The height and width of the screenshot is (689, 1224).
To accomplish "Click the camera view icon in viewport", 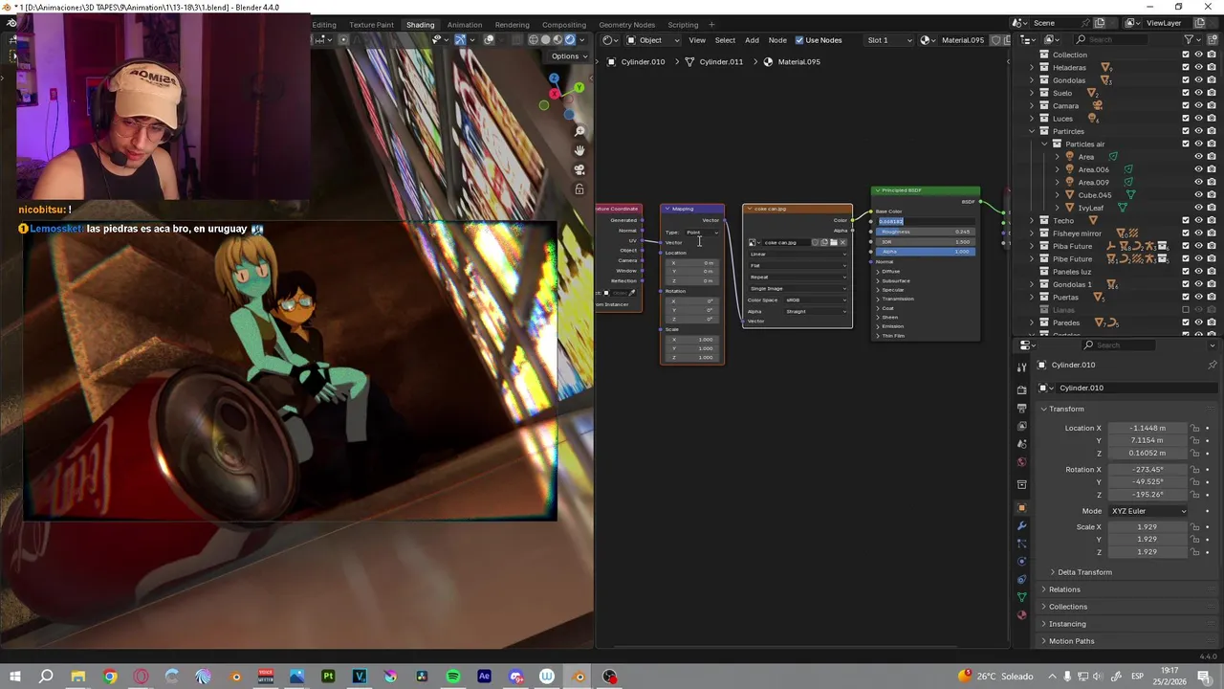I will tap(579, 169).
